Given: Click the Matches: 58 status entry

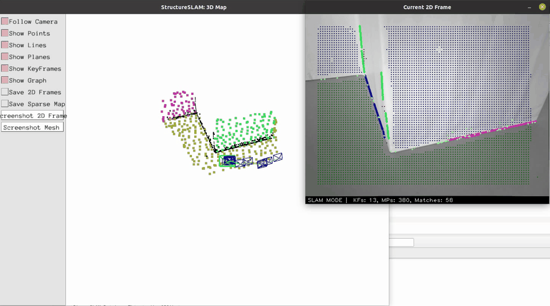Looking at the screenshot, I should (x=434, y=200).
